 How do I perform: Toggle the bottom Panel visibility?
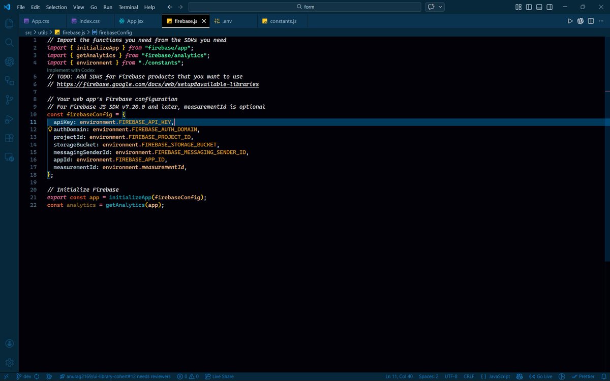[539, 7]
